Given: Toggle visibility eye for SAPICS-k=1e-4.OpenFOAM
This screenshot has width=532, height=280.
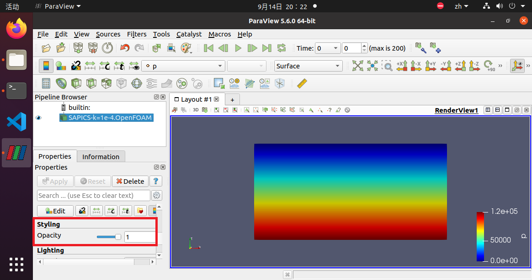Looking at the screenshot, I should pos(38,118).
